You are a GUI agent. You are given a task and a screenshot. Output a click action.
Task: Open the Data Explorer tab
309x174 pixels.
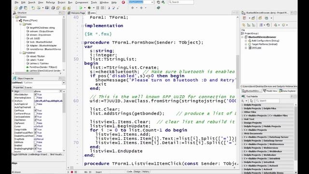[287, 91]
